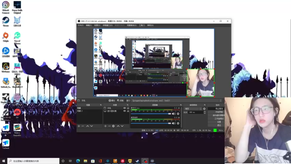The height and width of the screenshot is (164, 291).
Task: Open transition properties gear icon
Action: [x=204, y=109]
